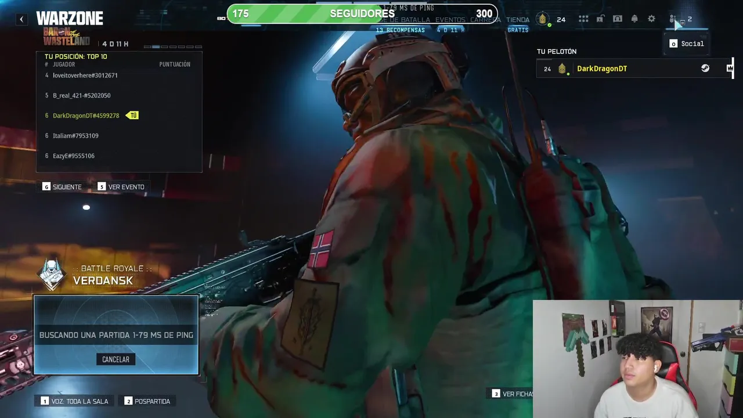Image resolution: width=743 pixels, height=418 pixels.
Task: Click the Baron of the Wasteland event logo
Action: [66, 37]
